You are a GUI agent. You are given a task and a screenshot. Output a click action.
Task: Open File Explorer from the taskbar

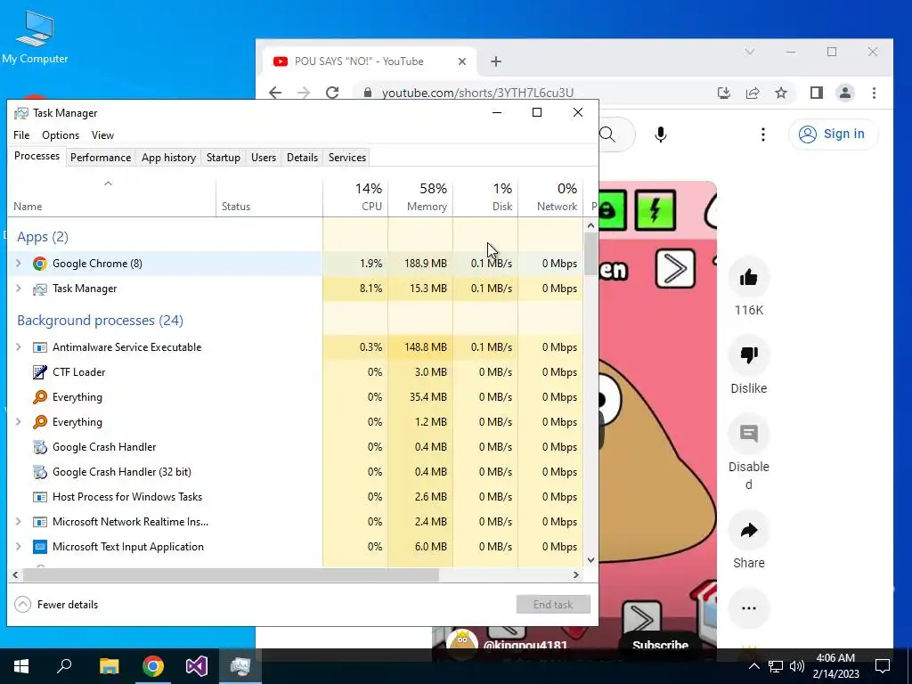point(109,666)
